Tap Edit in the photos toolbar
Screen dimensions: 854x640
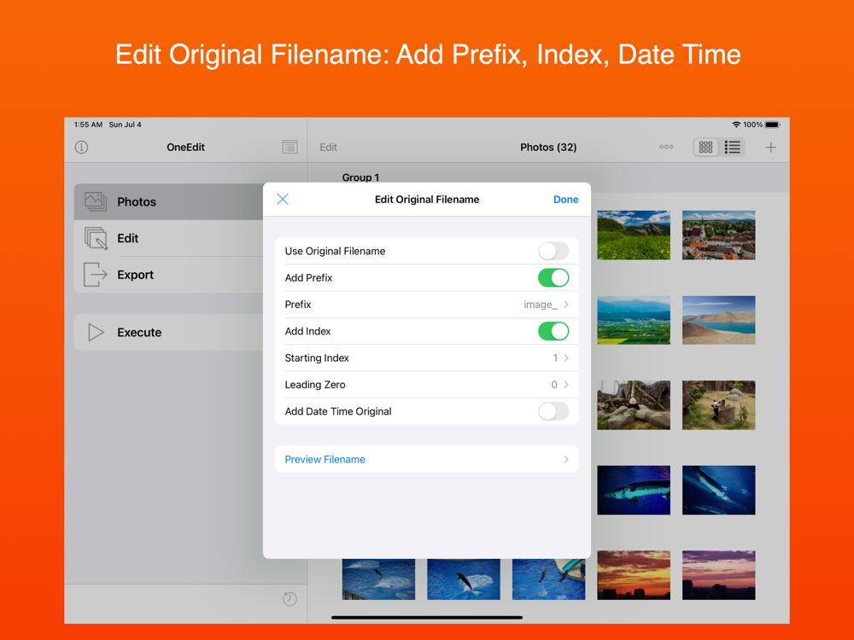(x=329, y=147)
